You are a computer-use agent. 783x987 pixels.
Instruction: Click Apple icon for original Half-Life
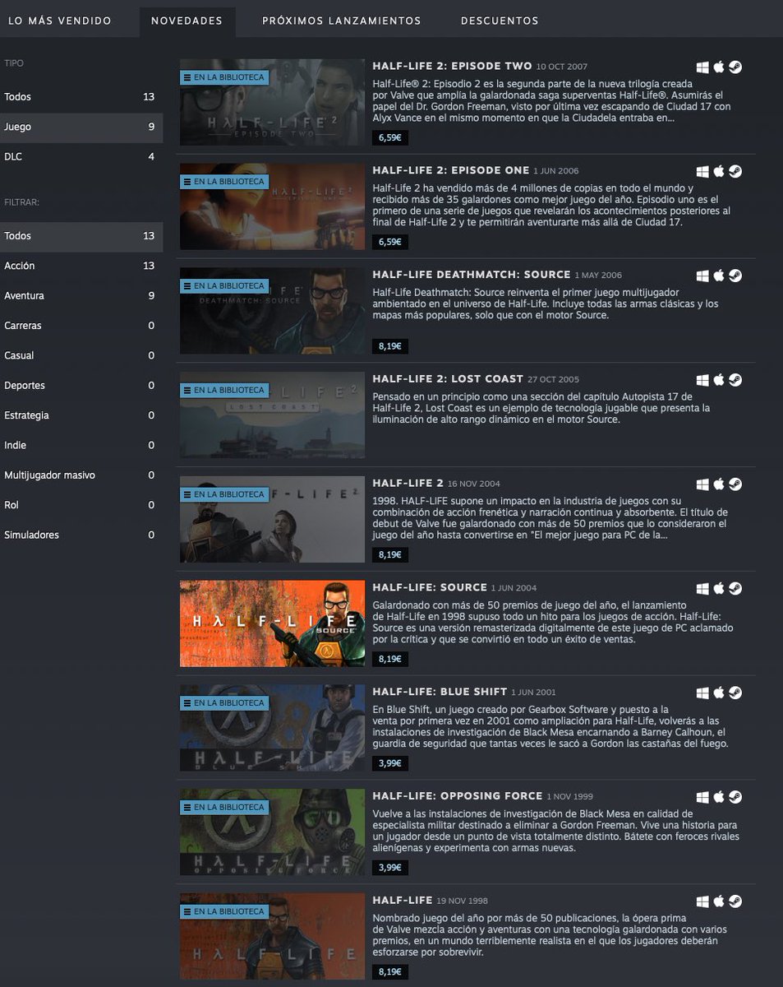click(719, 901)
